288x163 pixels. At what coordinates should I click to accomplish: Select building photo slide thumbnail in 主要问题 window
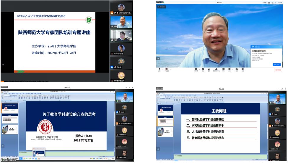tap(165, 132)
